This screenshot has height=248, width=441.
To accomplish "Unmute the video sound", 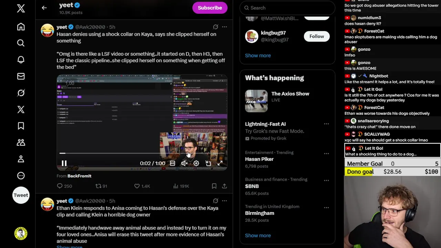I will pyautogui.click(x=184, y=163).
